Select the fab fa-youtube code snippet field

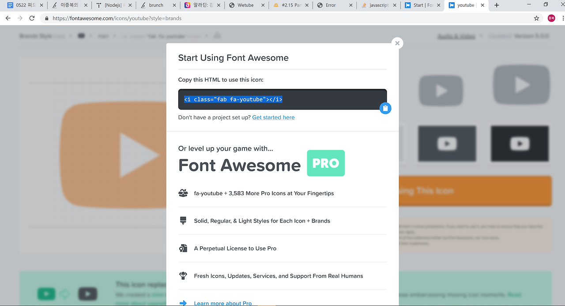click(282, 99)
